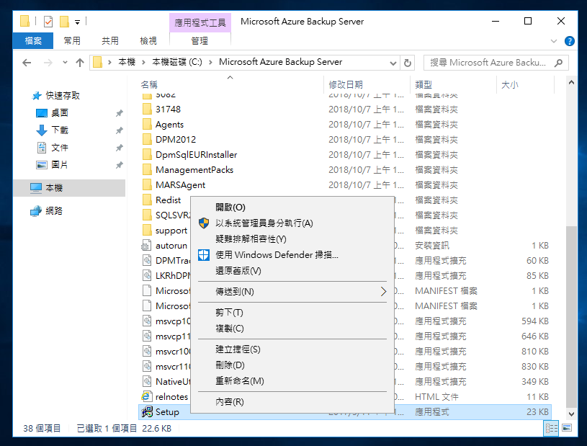Switch to details view in status bar
Viewport: 587px width, 446px height.
tap(552, 428)
